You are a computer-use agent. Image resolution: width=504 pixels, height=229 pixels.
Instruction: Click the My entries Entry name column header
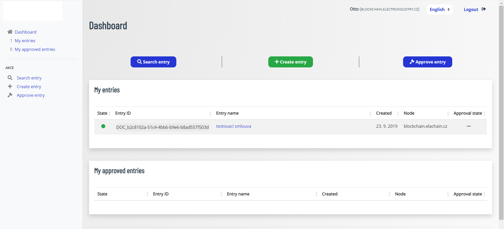point(227,113)
